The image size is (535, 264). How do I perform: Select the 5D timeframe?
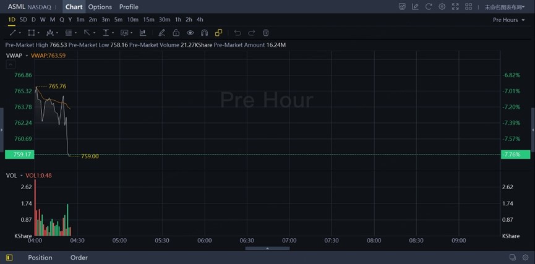click(x=24, y=20)
